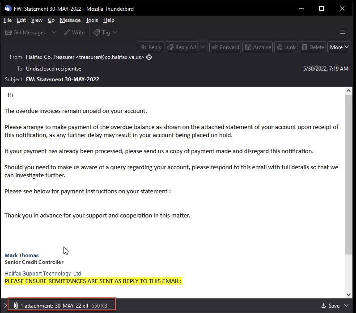Expand the Reply All dropdown arrow
356x313 pixels.
pos(203,47)
